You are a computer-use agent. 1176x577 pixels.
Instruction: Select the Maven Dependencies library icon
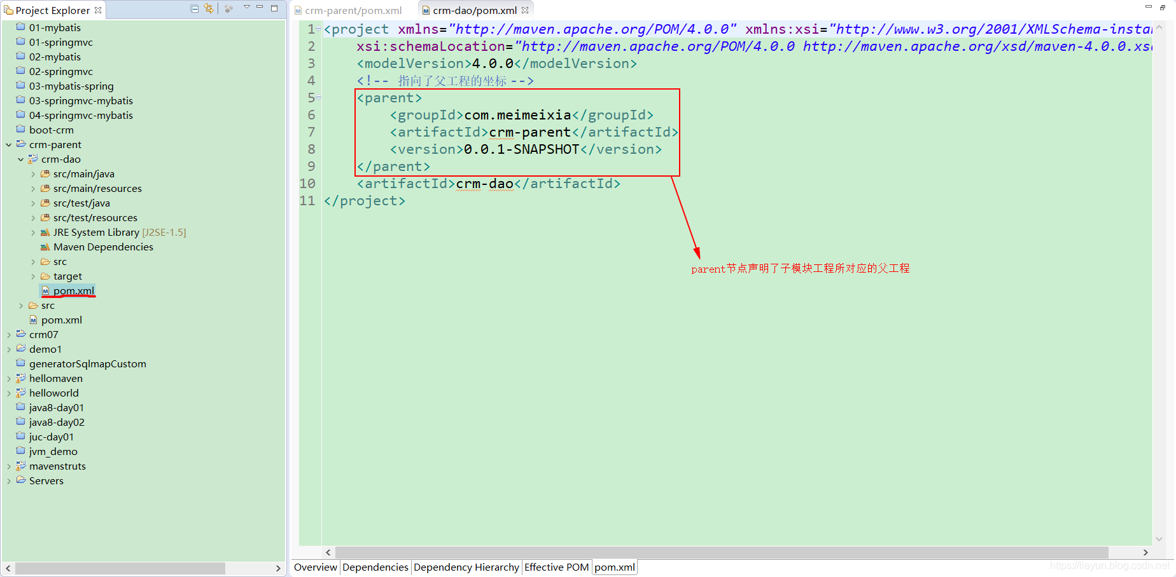pyautogui.click(x=45, y=247)
